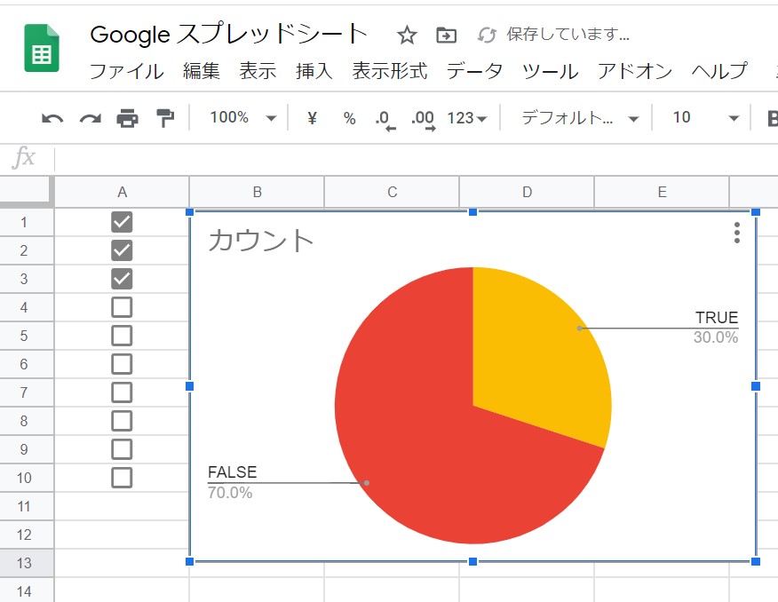Viewport: 778px width, 602px height.
Task: Star this spreadsheet
Action: pyautogui.click(x=406, y=35)
